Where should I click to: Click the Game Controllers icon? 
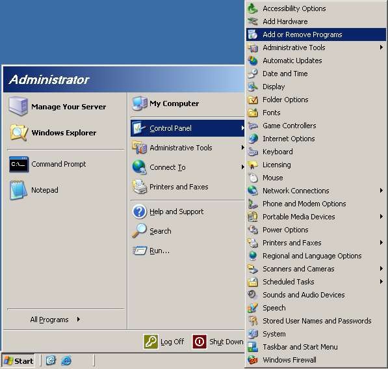point(253,126)
